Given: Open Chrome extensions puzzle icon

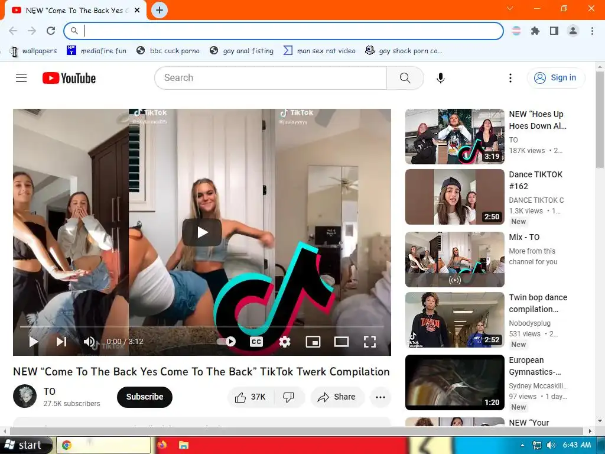Looking at the screenshot, I should coord(535,31).
